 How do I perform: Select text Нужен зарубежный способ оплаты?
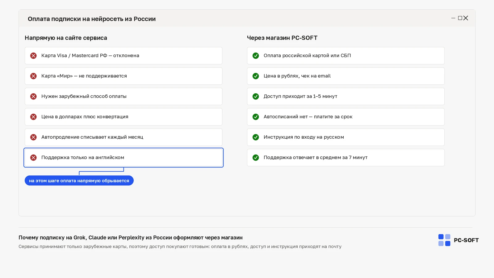[x=84, y=96]
